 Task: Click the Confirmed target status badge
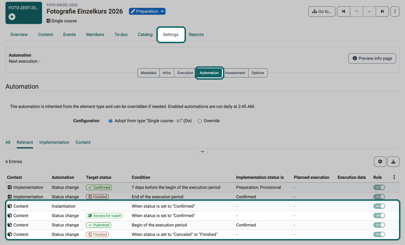tap(99, 187)
